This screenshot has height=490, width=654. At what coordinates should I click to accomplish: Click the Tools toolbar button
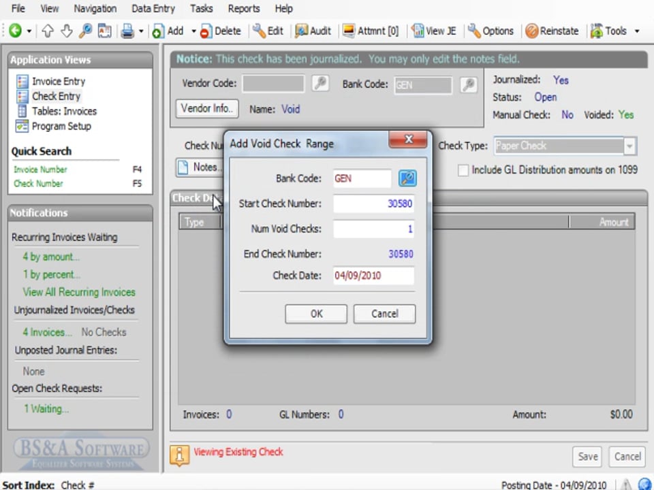[608, 31]
